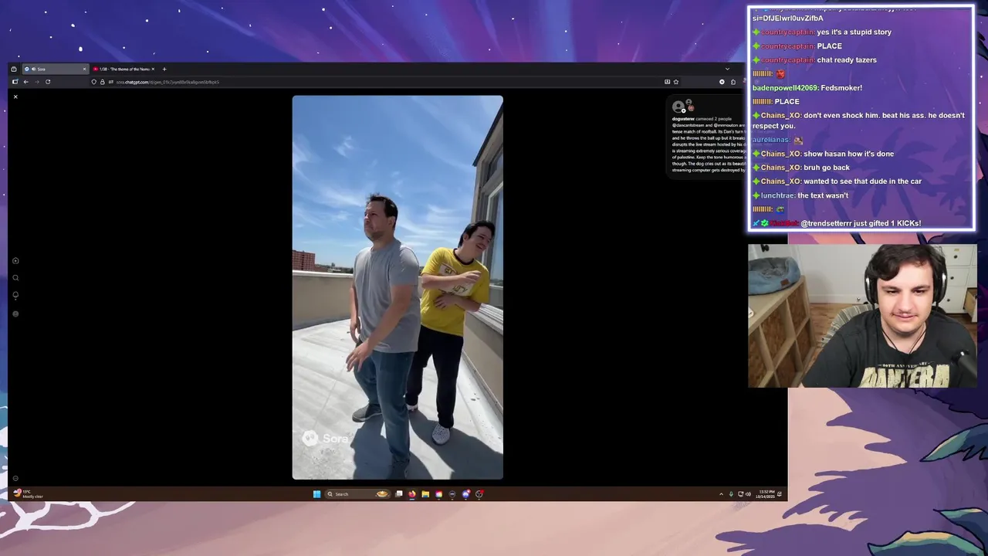Image resolution: width=988 pixels, height=556 pixels.
Task: Open the extensions button in the browser toolbar
Action: pyautogui.click(x=733, y=82)
